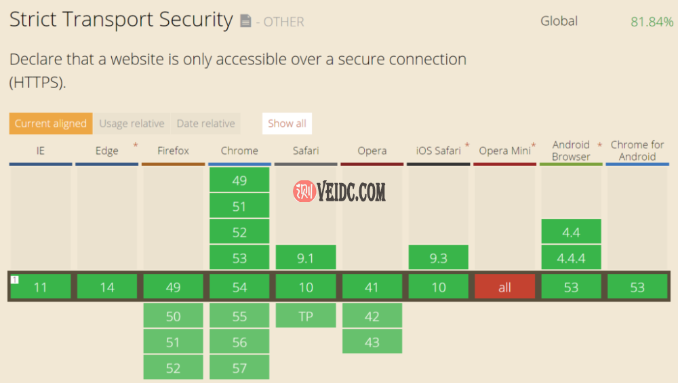Click the VEIDC.COM watermark logo
Screen dimensions: 678x383
339,193
